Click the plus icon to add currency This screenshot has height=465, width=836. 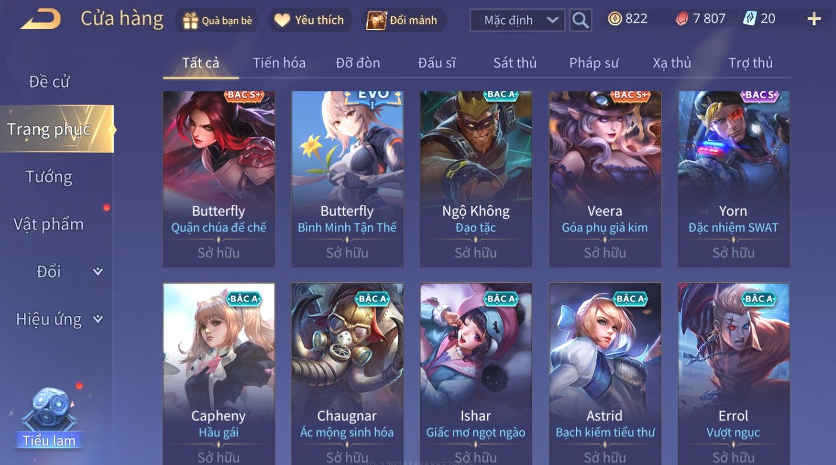(814, 19)
